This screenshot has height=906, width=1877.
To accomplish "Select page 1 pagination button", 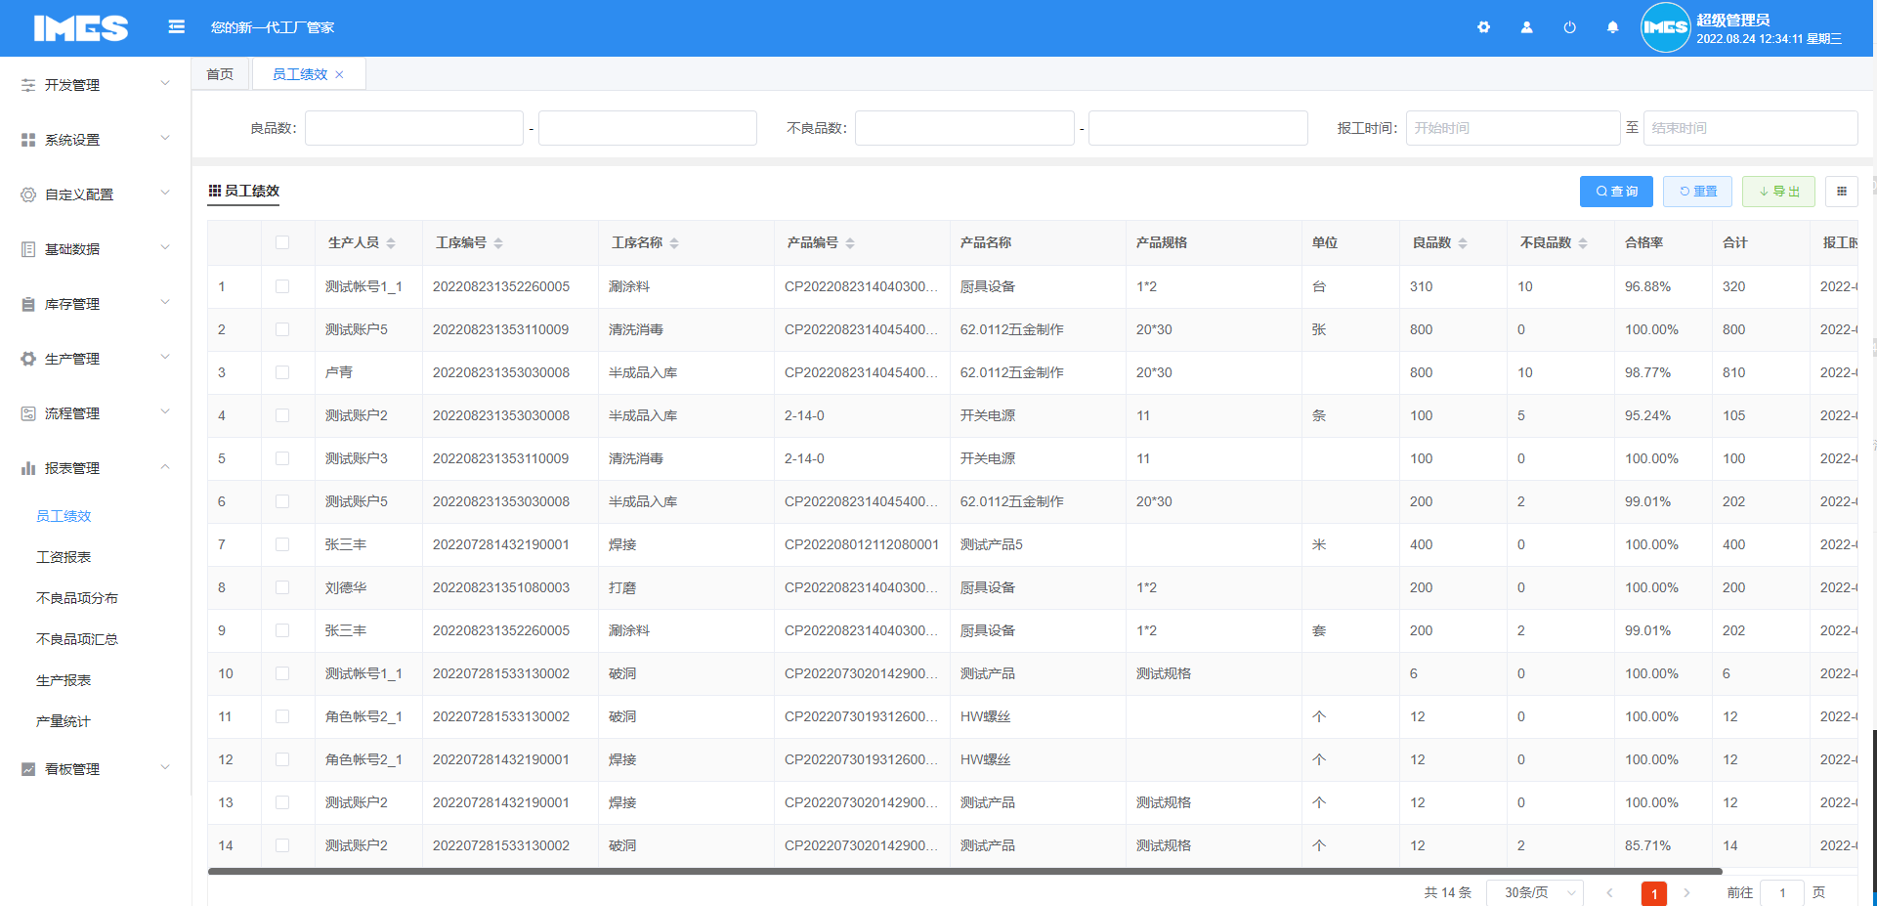I will point(1654,893).
